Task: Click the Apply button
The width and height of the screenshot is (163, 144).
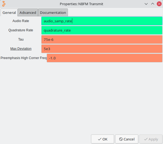Action: pos(151,139)
